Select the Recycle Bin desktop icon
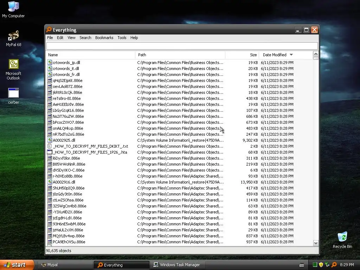The width and height of the screenshot is (360, 270). [x=342, y=240]
